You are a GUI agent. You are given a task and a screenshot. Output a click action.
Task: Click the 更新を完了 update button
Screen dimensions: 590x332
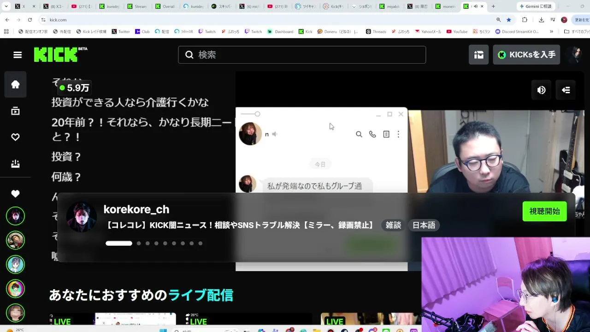click(582, 20)
